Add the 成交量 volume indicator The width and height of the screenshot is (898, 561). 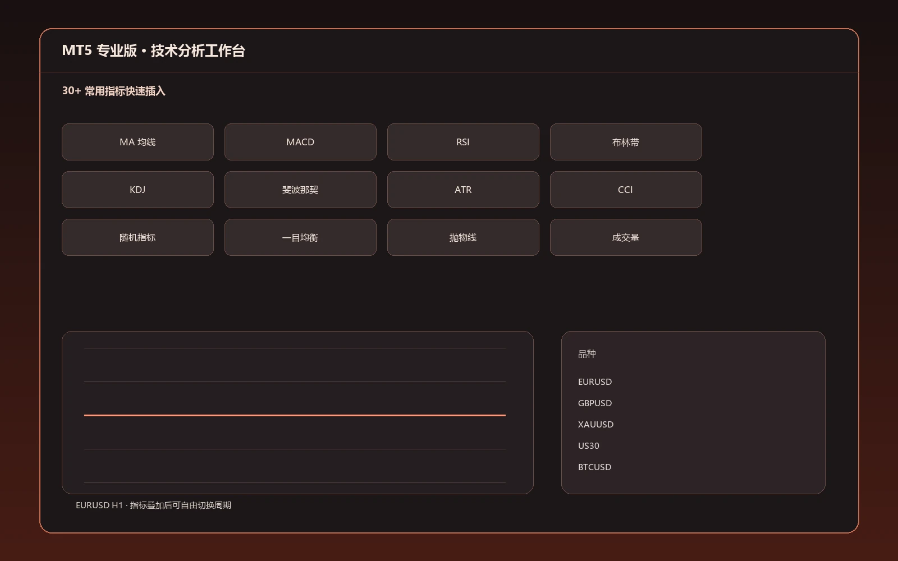click(x=626, y=237)
